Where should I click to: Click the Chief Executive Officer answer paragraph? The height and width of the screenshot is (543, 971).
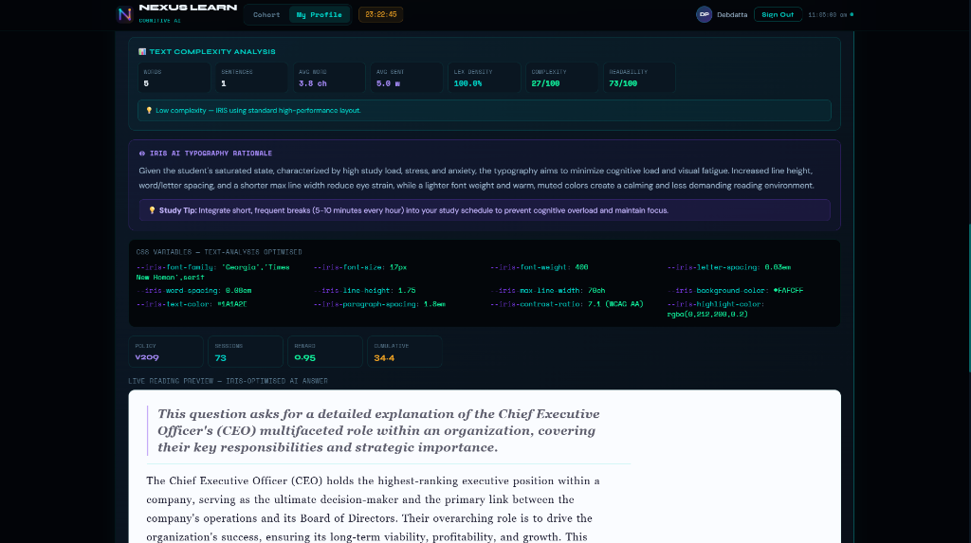point(373,509)
